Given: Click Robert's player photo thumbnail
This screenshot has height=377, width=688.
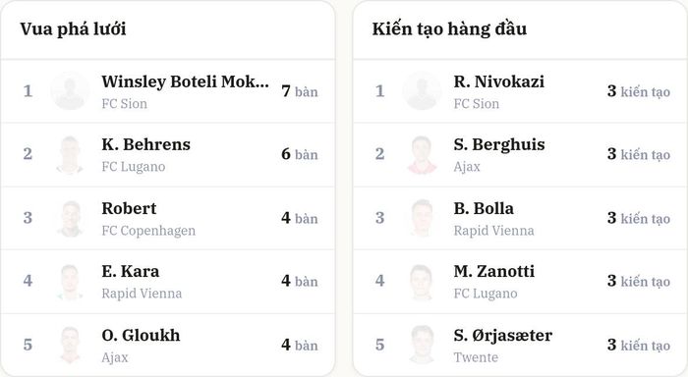Looking at the screenshot, I should (x=70, y=218).
